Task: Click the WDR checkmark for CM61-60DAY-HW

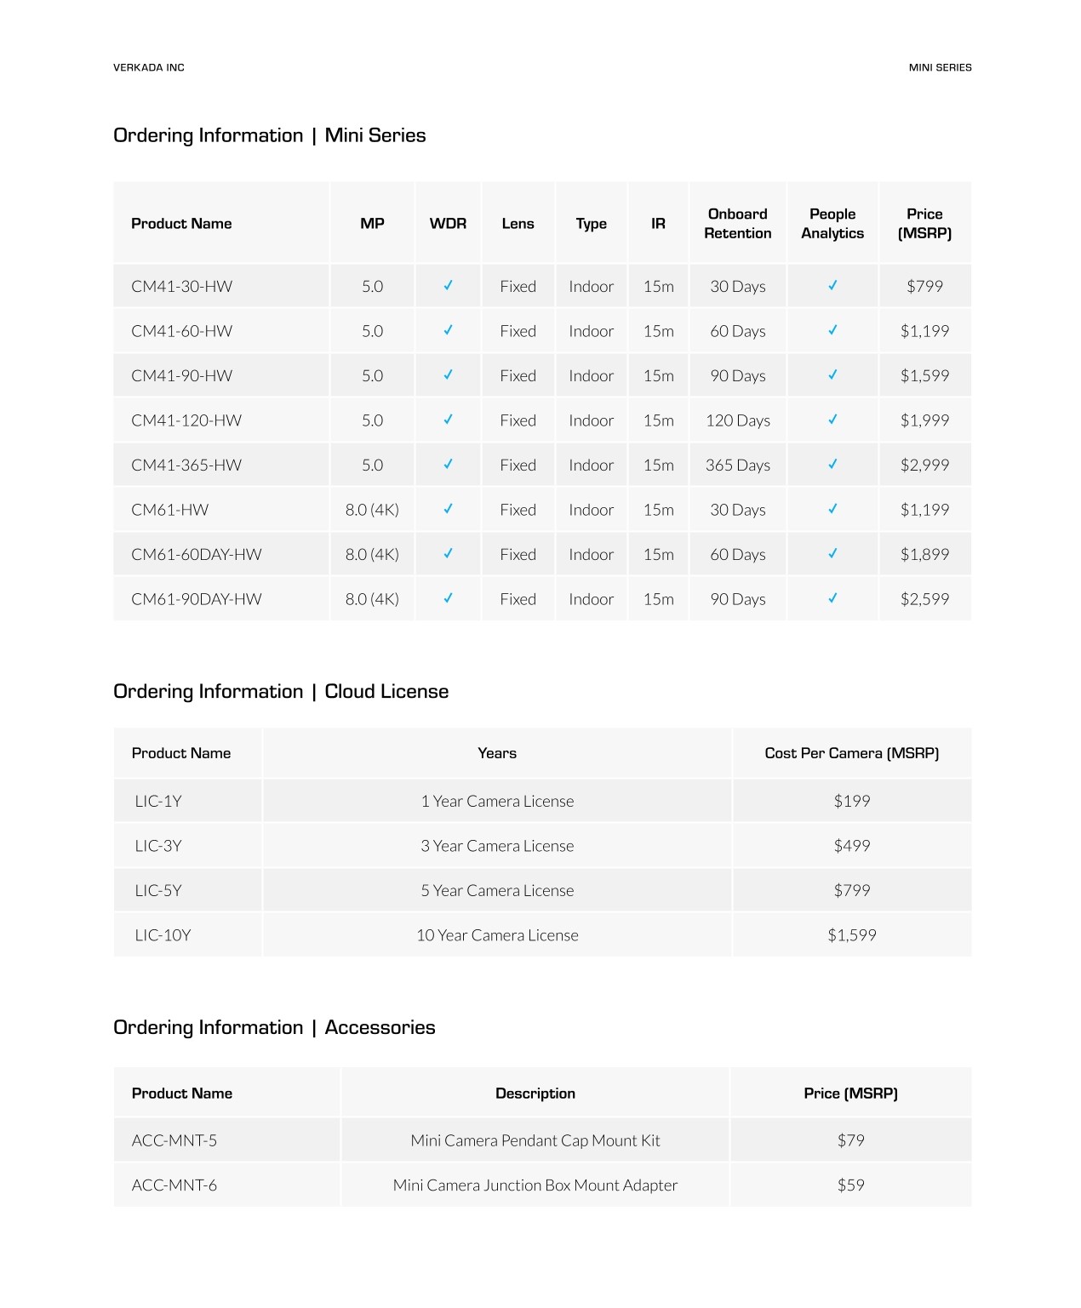Action: (448, 554)
